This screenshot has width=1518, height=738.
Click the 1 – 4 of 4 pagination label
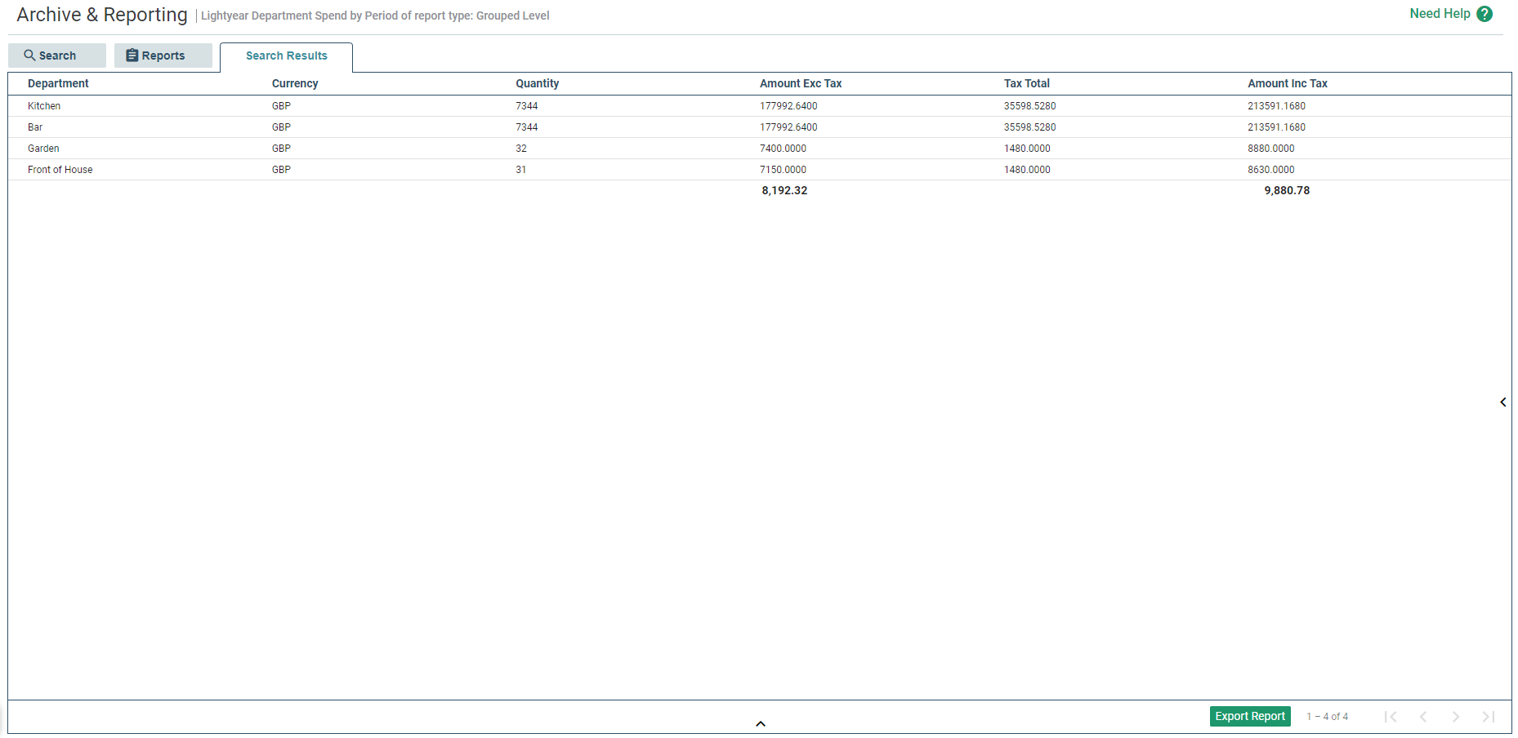pos(1327,717)
